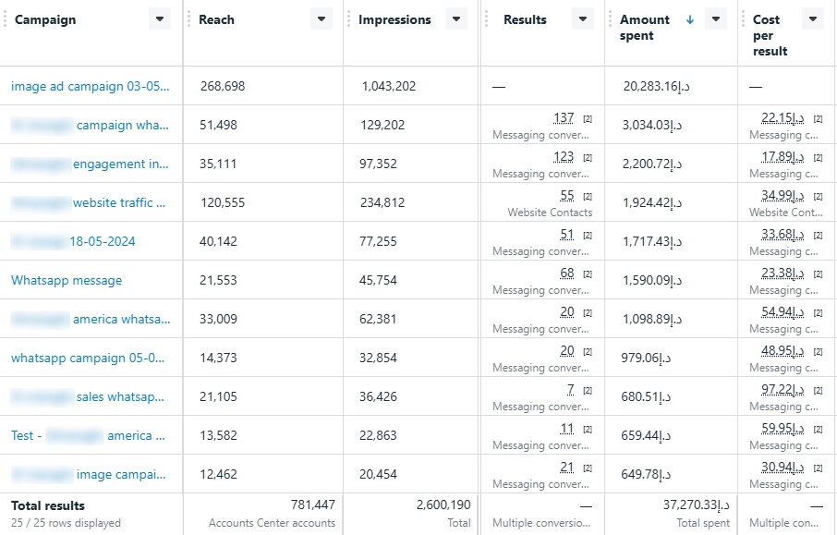Image resolution: width=837 pixels, height=535 pixels.
Task: Click the info icon beside 55 Website Contacts
Action: click(x=586, y=196)
